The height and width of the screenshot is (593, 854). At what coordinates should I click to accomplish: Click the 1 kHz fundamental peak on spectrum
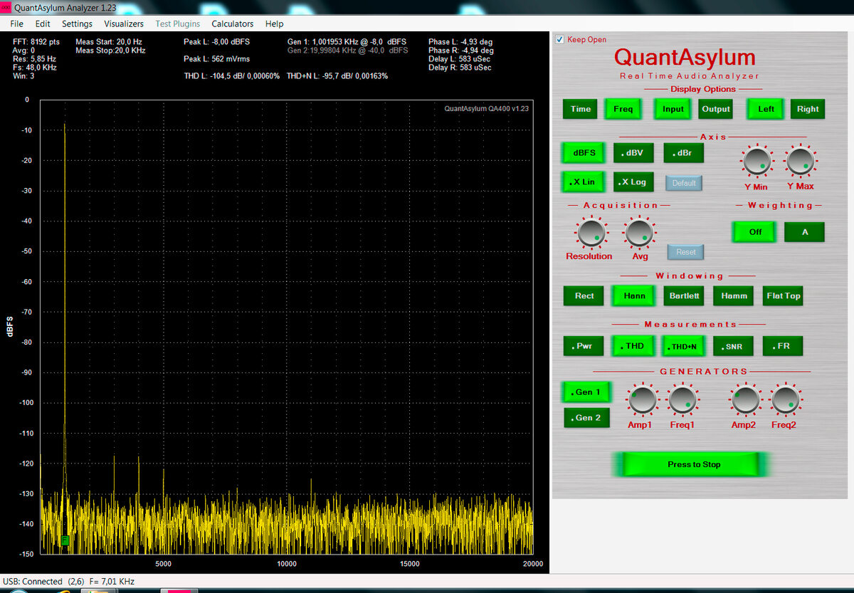pos(65,125)
